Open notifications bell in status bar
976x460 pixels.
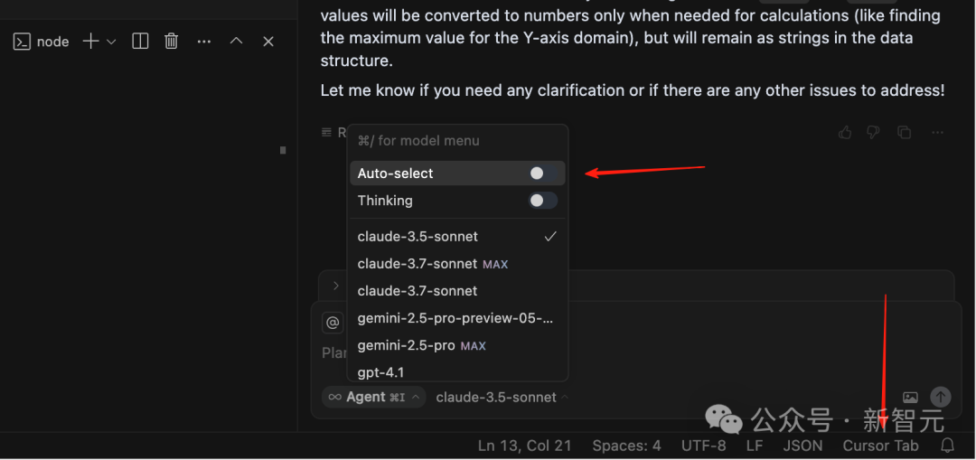click(948, 446)
